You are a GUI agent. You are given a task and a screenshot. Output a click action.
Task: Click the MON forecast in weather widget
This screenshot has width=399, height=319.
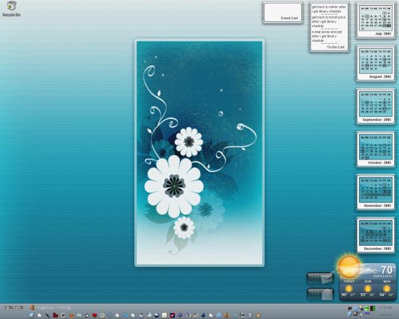point(387,289)
